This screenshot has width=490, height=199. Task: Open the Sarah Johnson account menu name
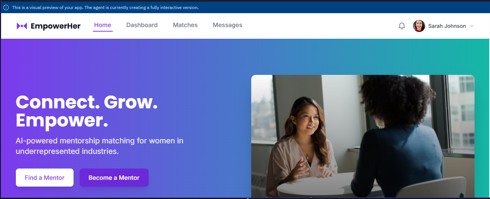[447, 26]
